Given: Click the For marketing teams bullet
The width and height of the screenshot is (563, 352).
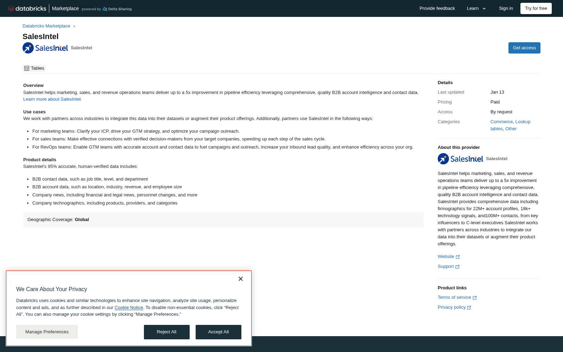Looking at the screenshot, I should tap(136, 131).
